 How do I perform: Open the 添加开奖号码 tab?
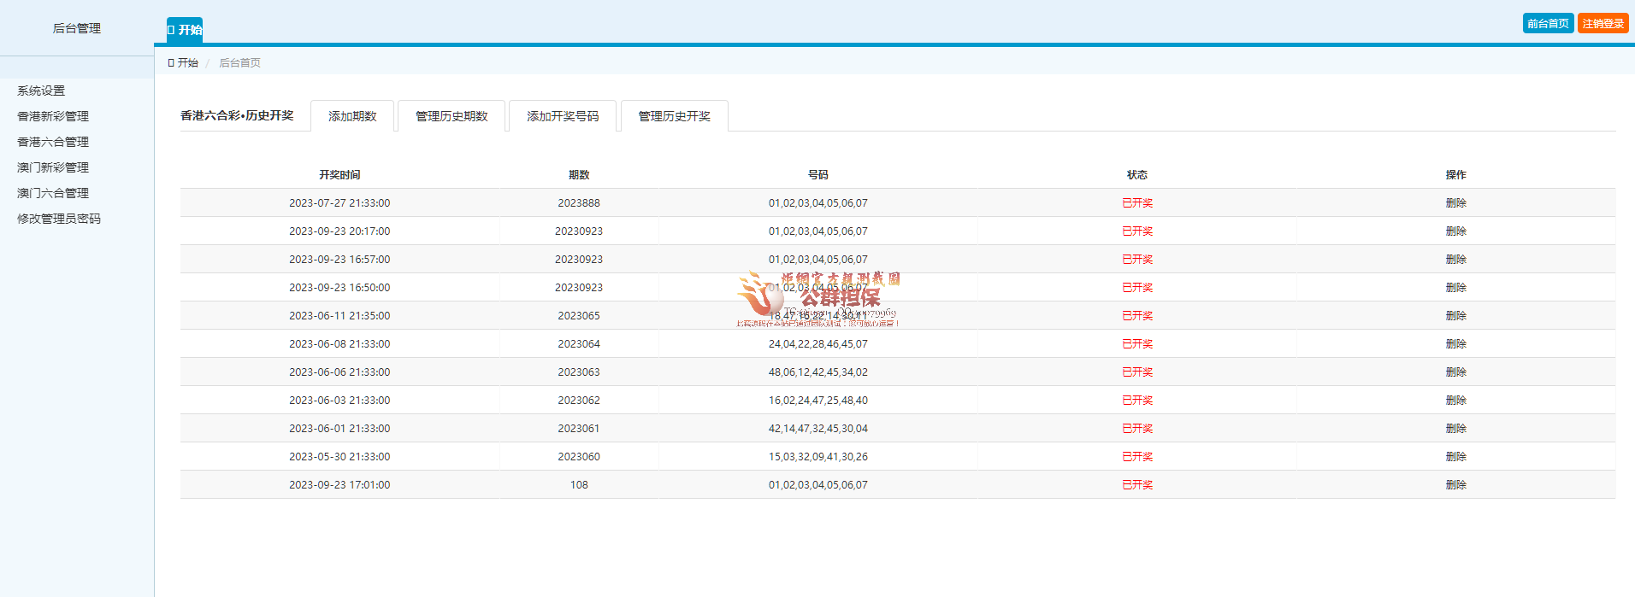pyautogui.click(x=563, y=116)
